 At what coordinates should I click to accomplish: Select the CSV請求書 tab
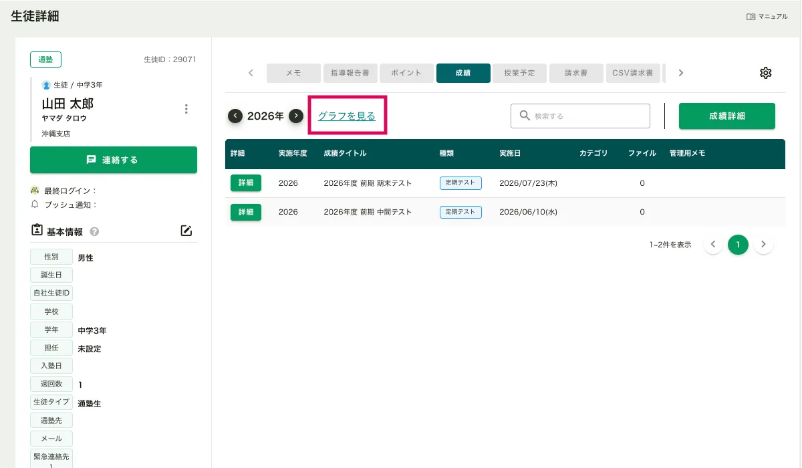coord(632,73)
